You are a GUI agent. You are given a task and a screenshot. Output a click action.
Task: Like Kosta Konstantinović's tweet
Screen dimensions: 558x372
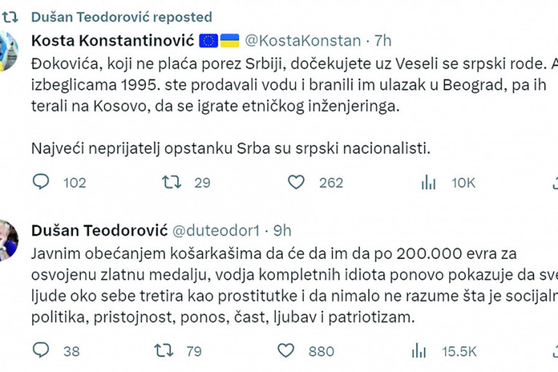coord(296,182)
